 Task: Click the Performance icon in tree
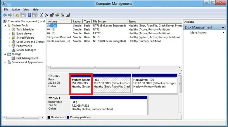click(x=13, y=46)
